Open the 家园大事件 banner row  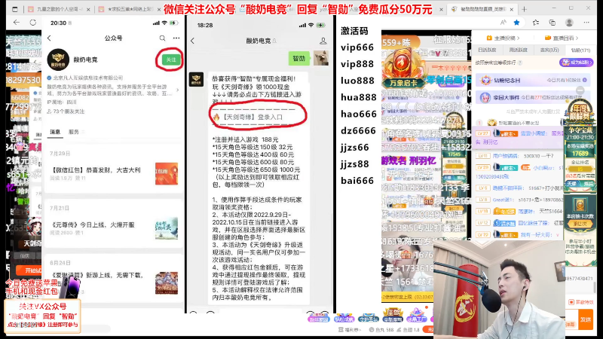tap(533, 97)
